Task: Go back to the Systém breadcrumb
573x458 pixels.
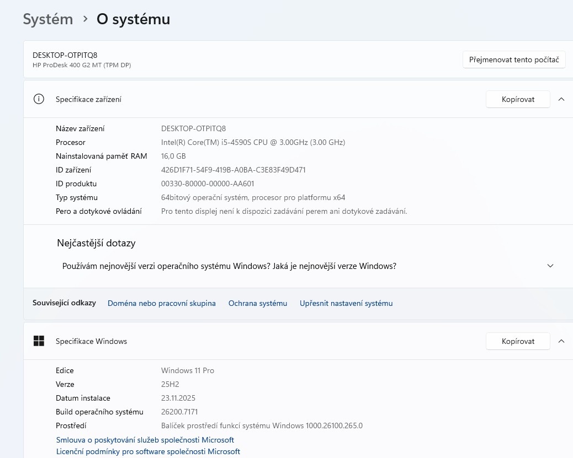Action: pos(48,19)
